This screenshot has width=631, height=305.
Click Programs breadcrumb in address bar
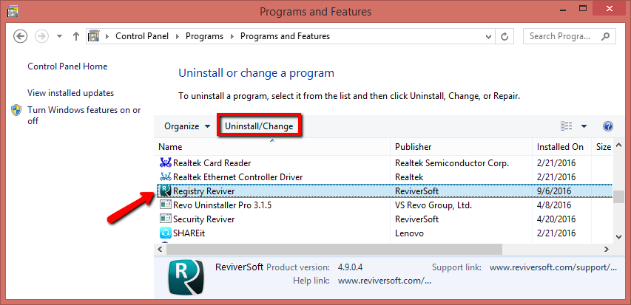tap(204, 36)
